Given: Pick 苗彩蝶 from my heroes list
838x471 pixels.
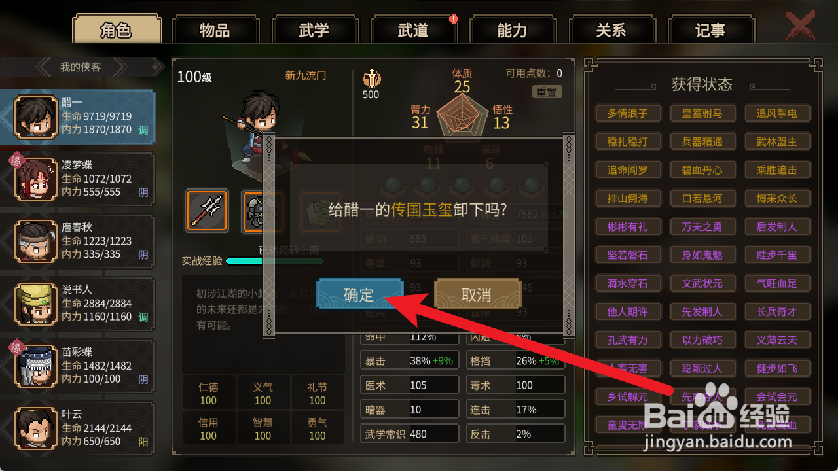Looking at the screenshot, I should 77,365.
